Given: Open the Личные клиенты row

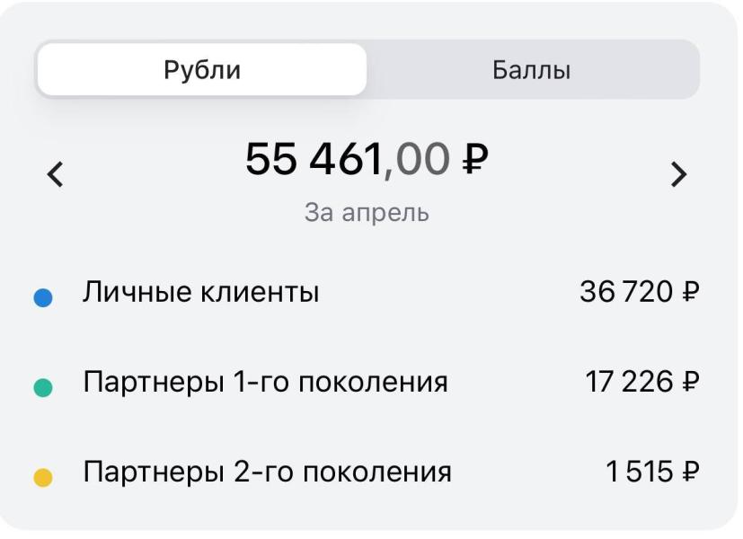Looking at the screenshot, I should pyautogui.click(x=367, y=292).
